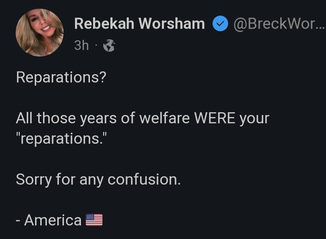This screenshot has height=239, width=326.
Task: Open Rebekah Worsham's profile picture
Action: coord(40,33)
